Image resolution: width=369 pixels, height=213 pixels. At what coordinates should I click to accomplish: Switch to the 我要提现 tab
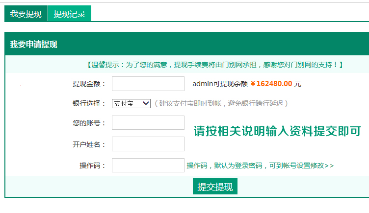click(x=26, y=14)
